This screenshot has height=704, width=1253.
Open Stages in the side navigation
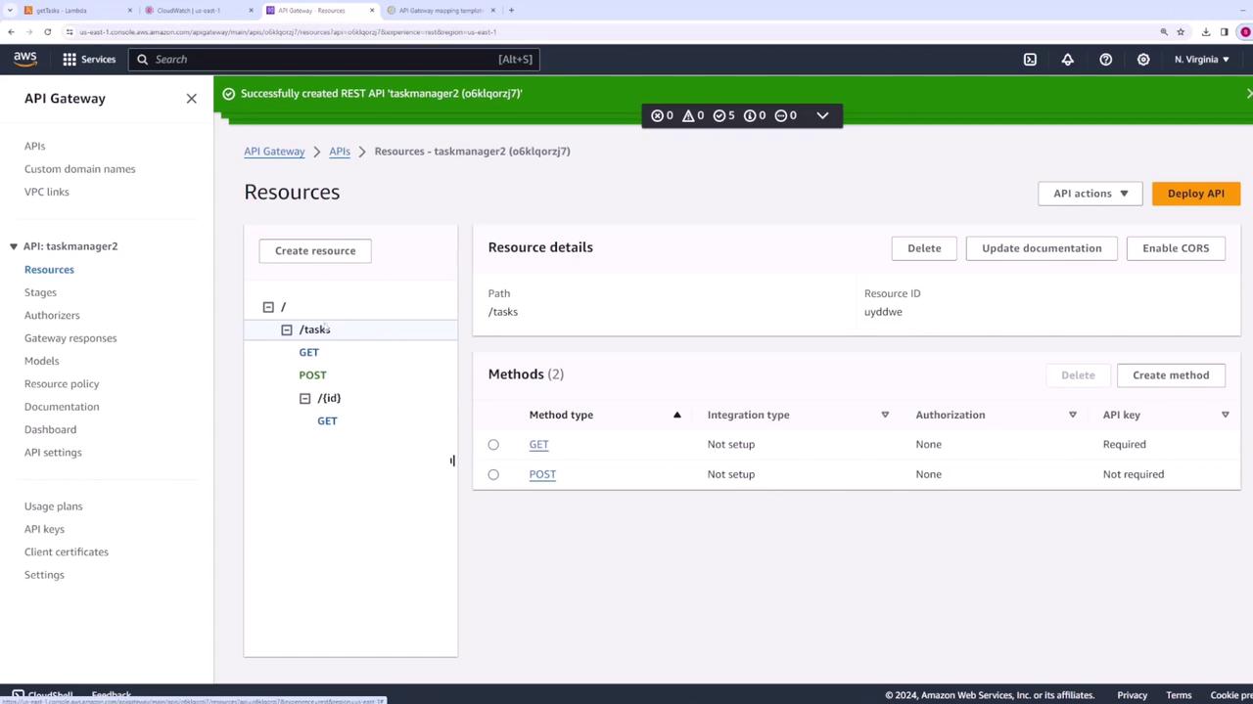click(40, 292)
